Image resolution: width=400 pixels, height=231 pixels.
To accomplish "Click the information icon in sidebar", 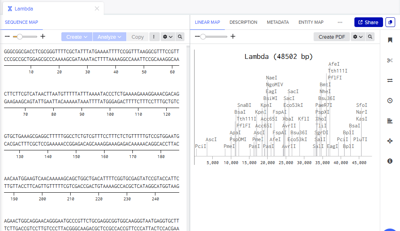I will [390, 161].
